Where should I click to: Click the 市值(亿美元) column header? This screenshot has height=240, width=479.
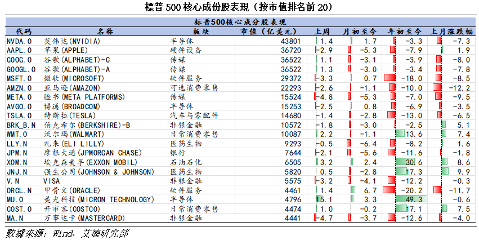(269, 32)
